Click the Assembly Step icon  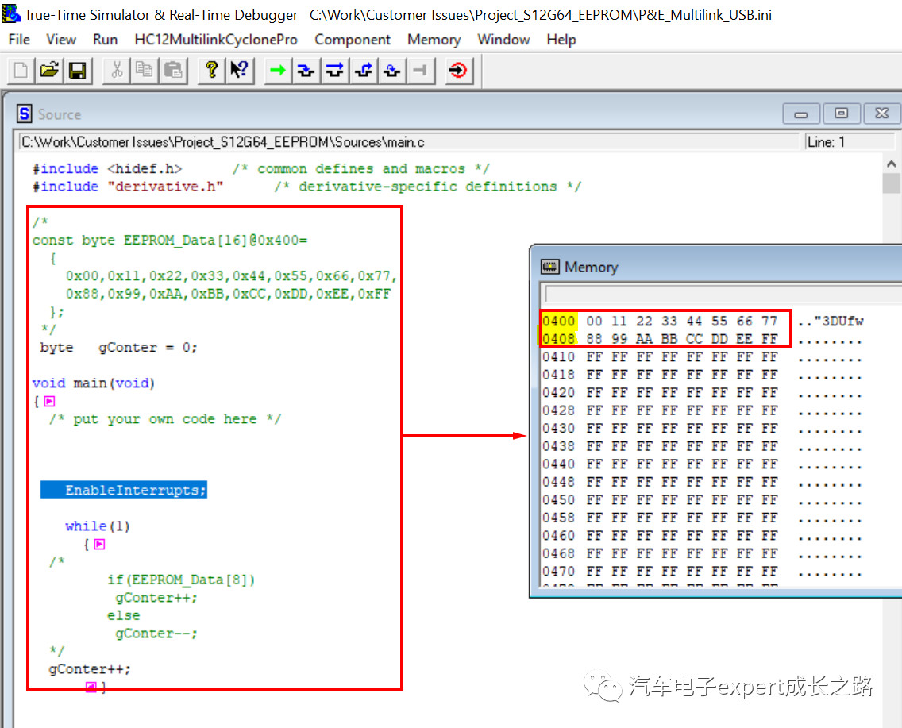pyautogui.click(x=391, y=71)
